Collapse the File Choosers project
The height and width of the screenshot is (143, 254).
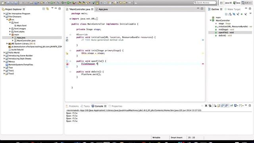tap(4, 17)
